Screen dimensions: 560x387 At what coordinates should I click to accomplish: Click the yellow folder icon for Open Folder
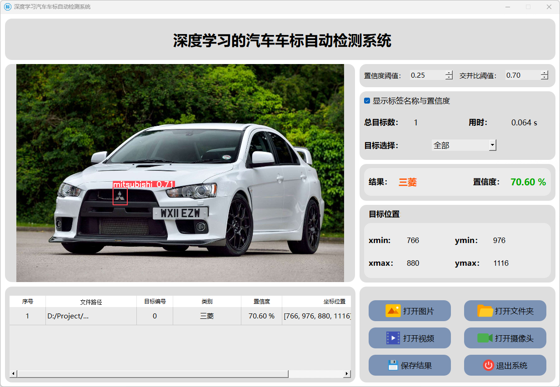[485, 311]
